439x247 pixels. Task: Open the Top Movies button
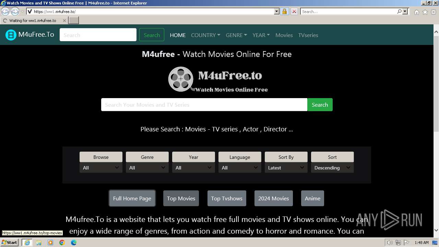click(181, 198)
